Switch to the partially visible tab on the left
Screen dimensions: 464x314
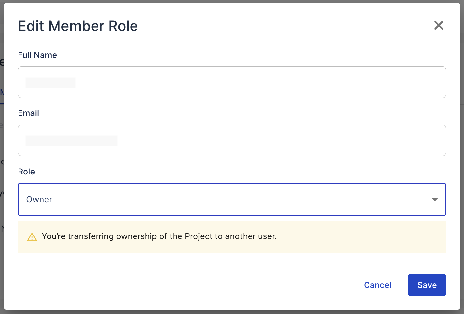pos(2,93)
